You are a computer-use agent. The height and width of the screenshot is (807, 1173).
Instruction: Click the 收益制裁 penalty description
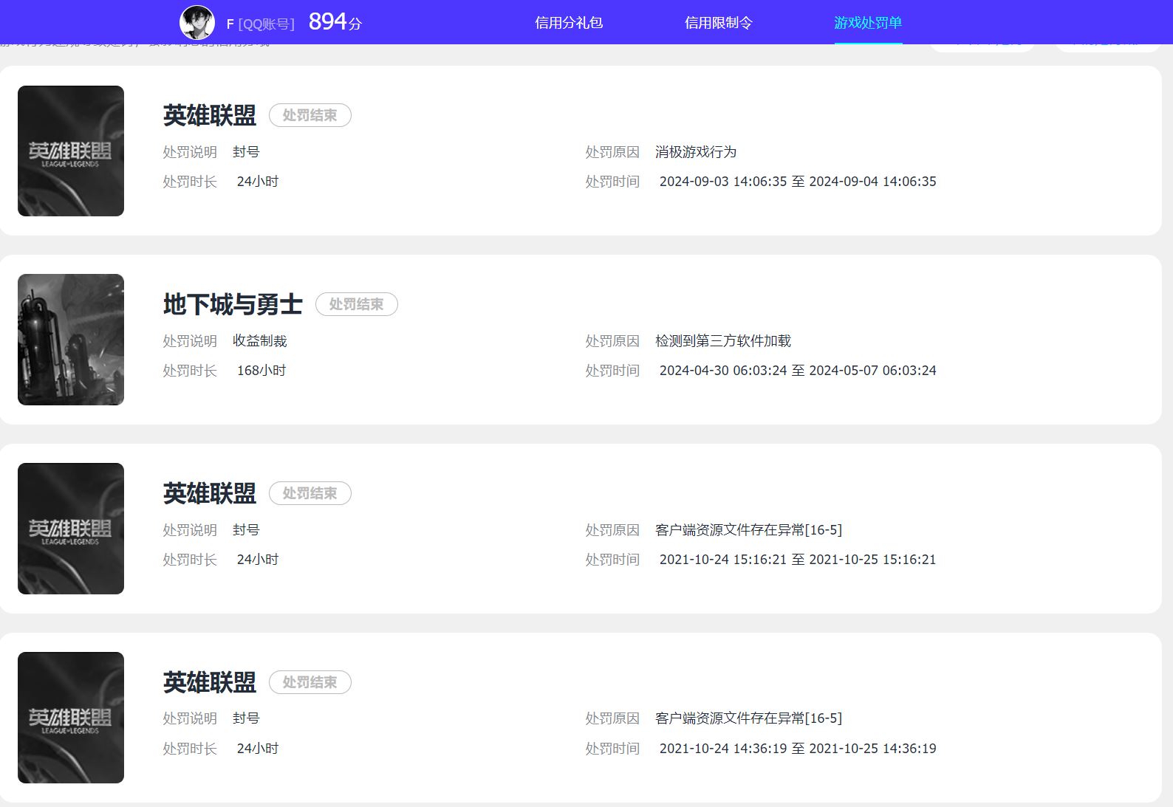[259, 341]
